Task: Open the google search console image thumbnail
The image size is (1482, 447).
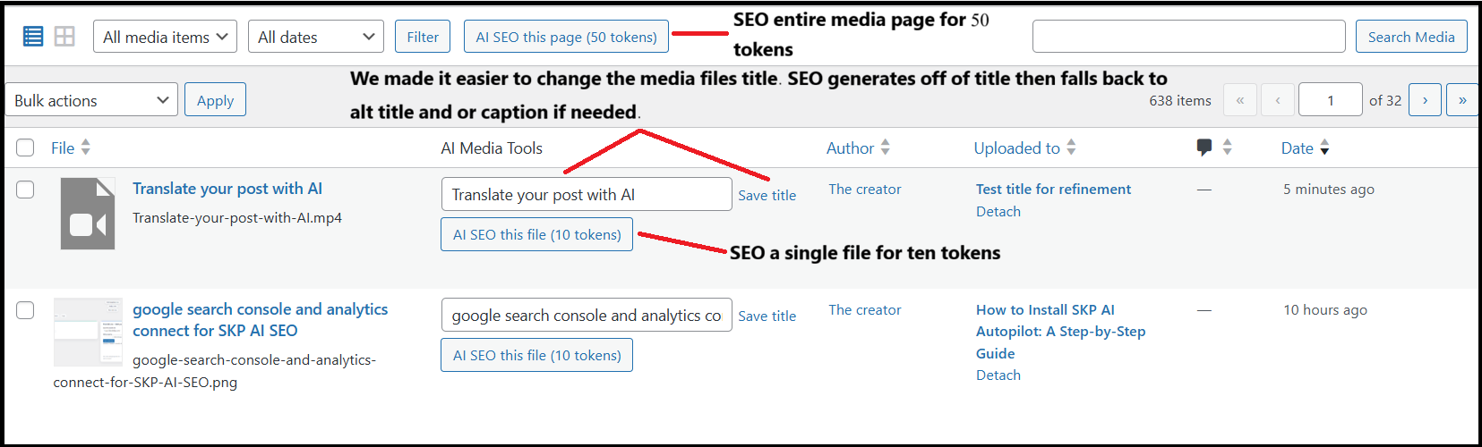Action: click(x=88, y=332)
